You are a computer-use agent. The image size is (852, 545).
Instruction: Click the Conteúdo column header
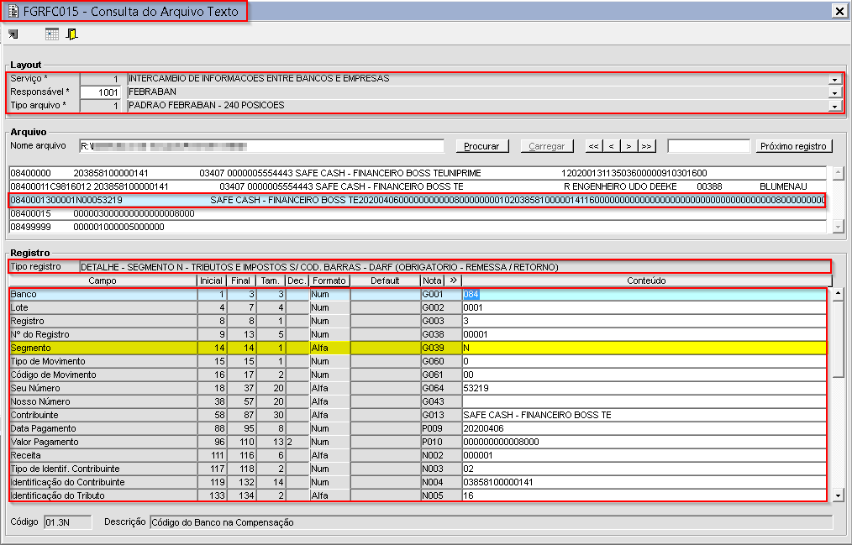click(646, 280)
